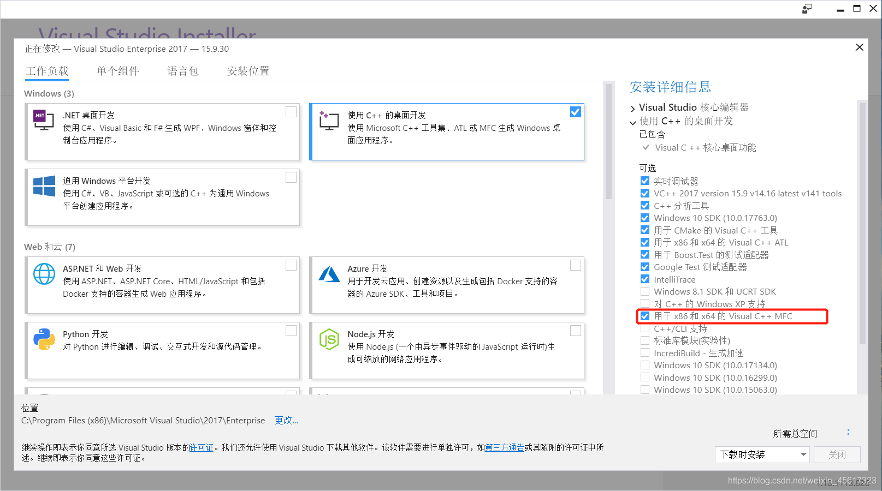
Task: Open the 下载时安装 install mode dropdown
Action: [763, 454]
